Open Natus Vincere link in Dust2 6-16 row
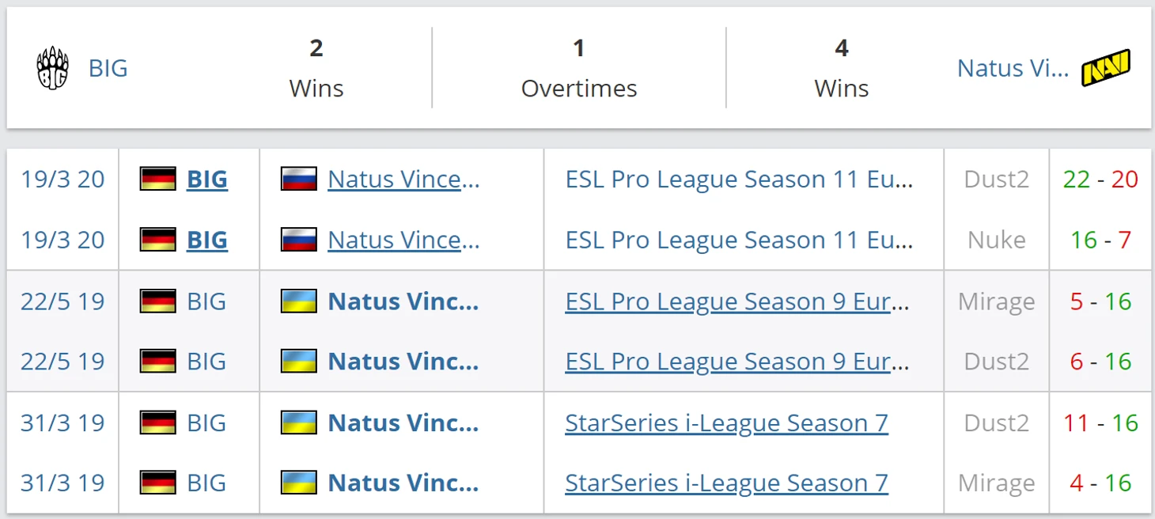The image size is (1155, 519). pos(403,362)
